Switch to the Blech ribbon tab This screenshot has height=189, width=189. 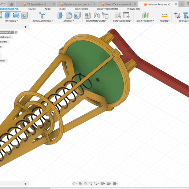(63, 9)
